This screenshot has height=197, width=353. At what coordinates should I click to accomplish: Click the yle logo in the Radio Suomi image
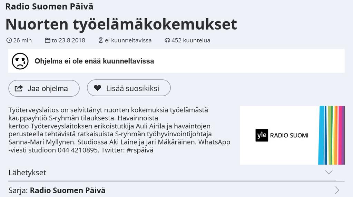tap(262, 135)
